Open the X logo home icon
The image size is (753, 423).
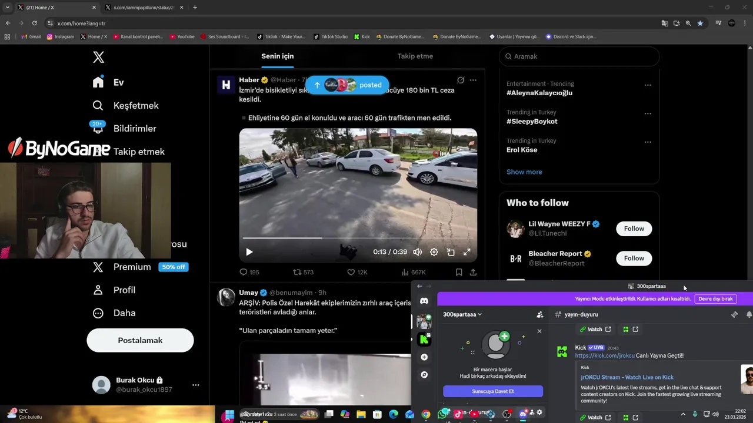point(98,57)
